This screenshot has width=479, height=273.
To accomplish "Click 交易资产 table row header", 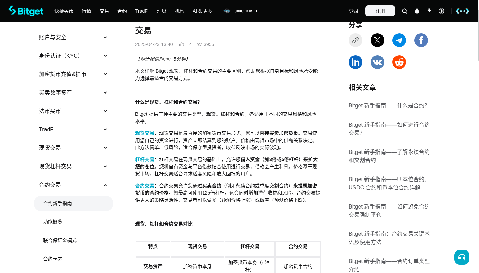I will [x=153, y=266].
